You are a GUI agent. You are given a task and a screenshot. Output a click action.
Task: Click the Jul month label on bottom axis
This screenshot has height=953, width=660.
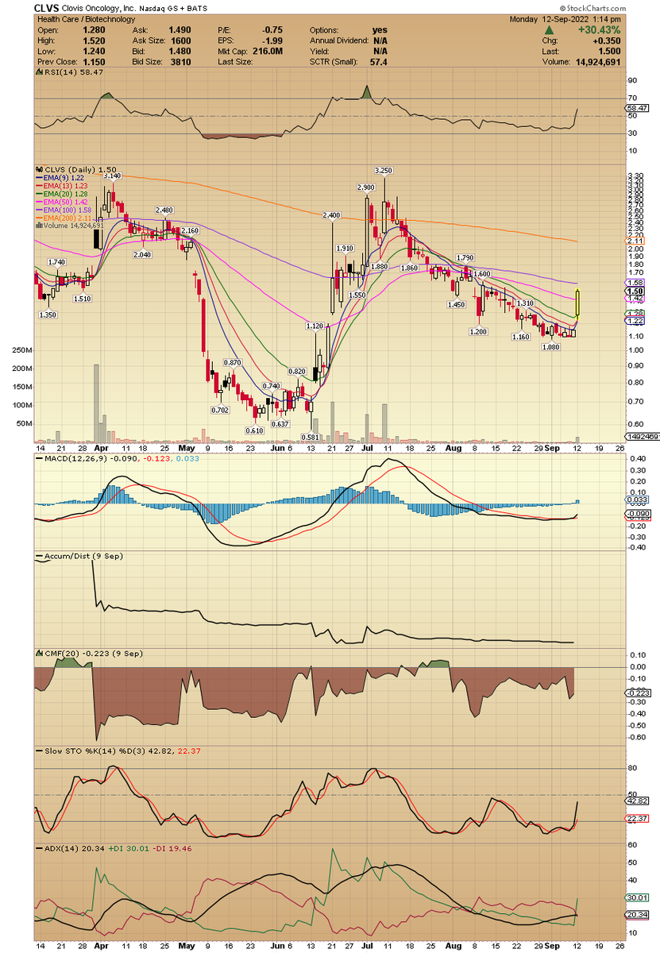pos(367,947)
